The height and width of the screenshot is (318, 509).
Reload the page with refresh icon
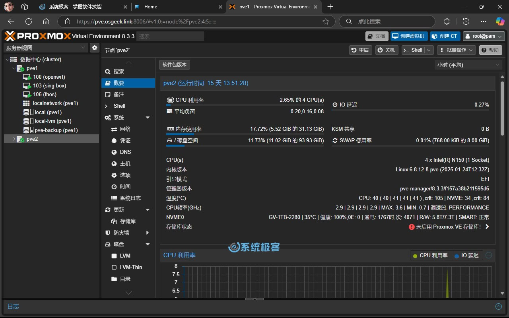coord(29,21)
